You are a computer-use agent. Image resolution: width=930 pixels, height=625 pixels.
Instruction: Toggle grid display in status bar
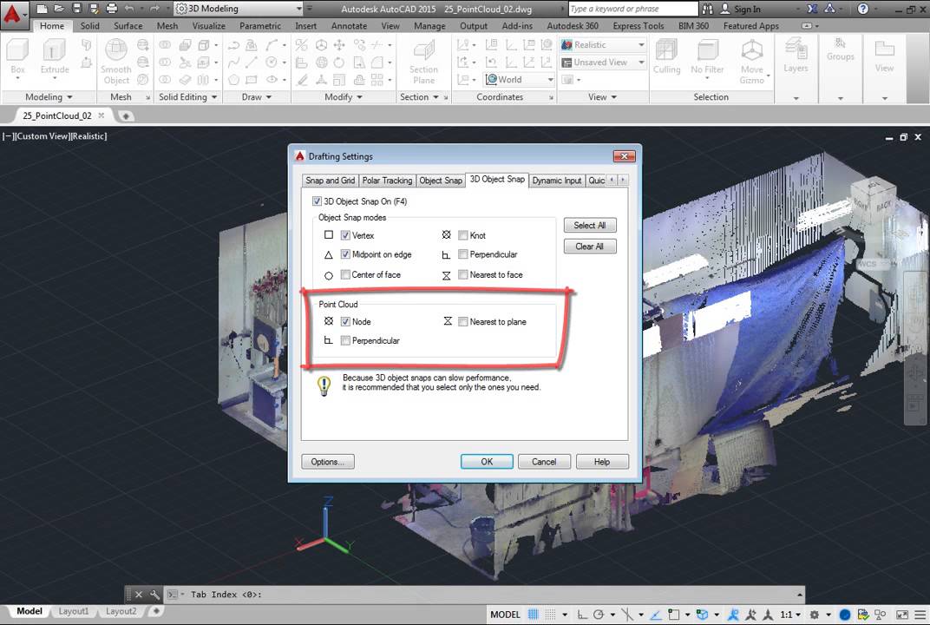[534, 615]
